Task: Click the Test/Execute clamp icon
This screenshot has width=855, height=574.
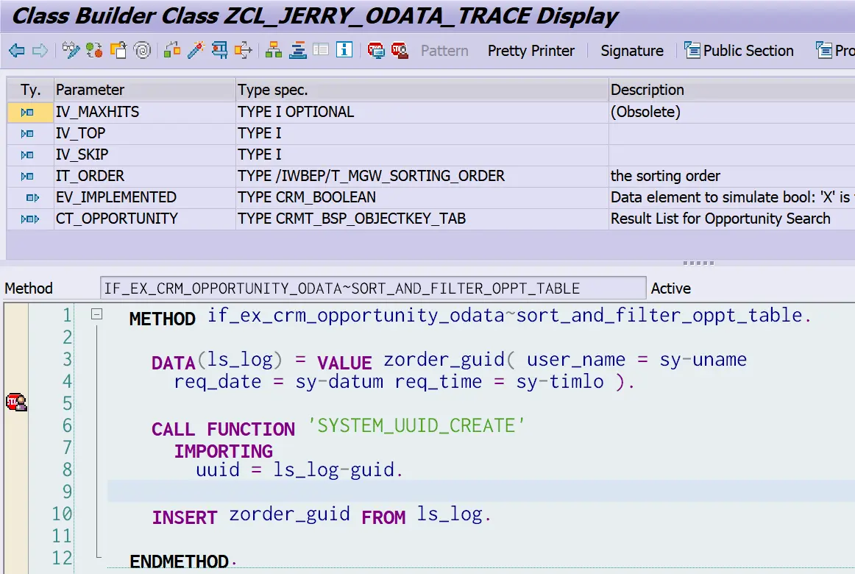Action: 220,50
